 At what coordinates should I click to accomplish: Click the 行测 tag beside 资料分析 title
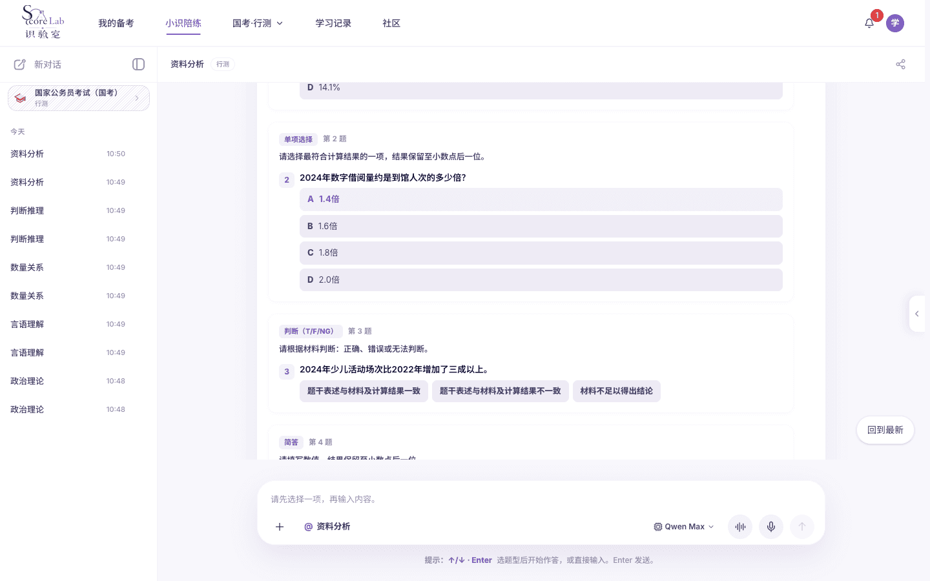(x=223, y=65)
